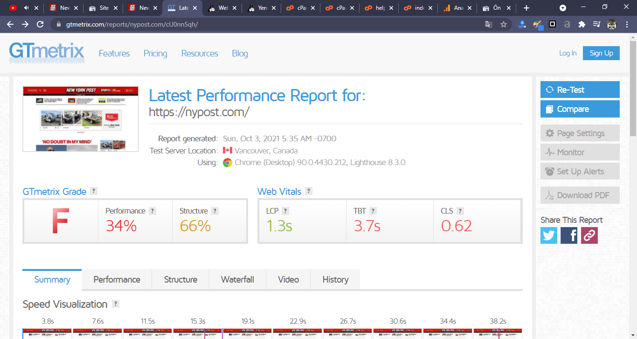Open the Resources menu
The image size is (637, 339).
pos(200,54)
